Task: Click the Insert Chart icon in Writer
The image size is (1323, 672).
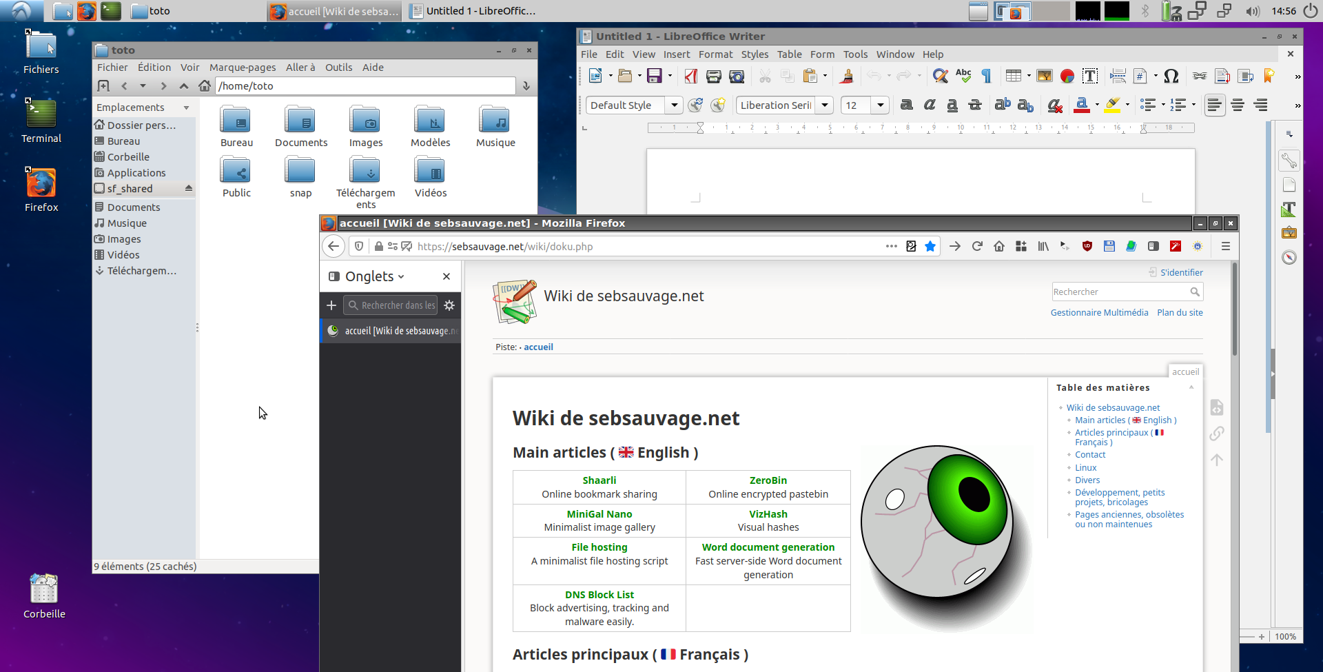Action: coord(1067,77)
